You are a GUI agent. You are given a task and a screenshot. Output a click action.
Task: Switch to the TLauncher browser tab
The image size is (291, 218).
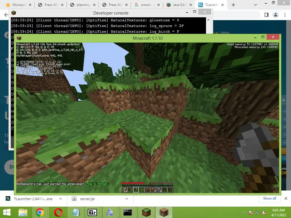(x=211, y=5)
